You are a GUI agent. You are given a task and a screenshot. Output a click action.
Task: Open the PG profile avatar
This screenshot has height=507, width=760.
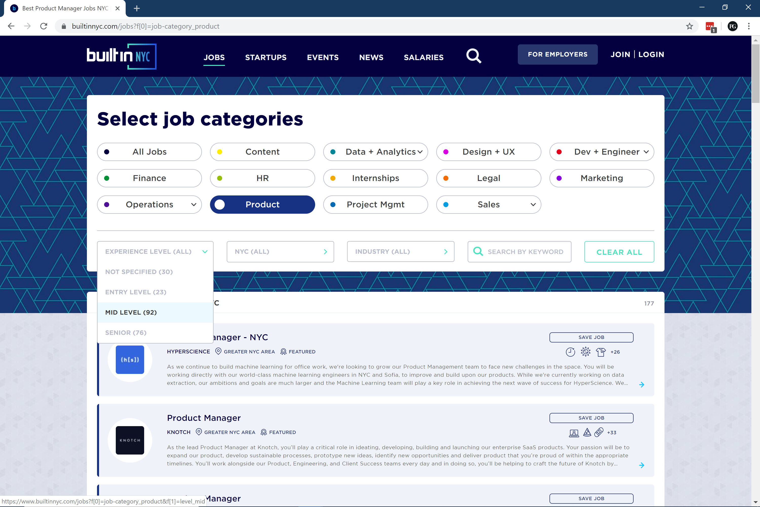732,26
